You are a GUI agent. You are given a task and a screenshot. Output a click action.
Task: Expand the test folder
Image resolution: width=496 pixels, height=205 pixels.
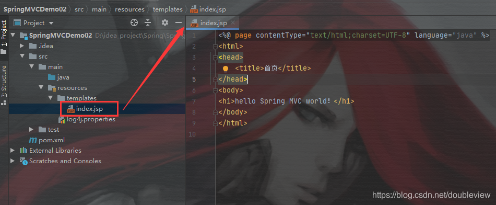coord(31,129)
